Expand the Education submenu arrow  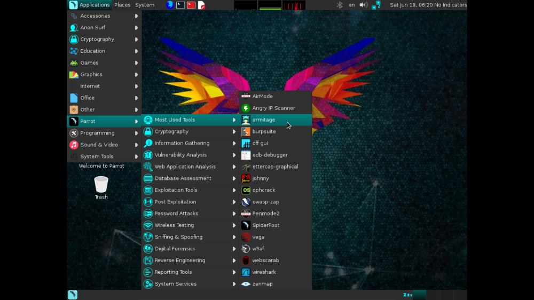tap(136, 51)
